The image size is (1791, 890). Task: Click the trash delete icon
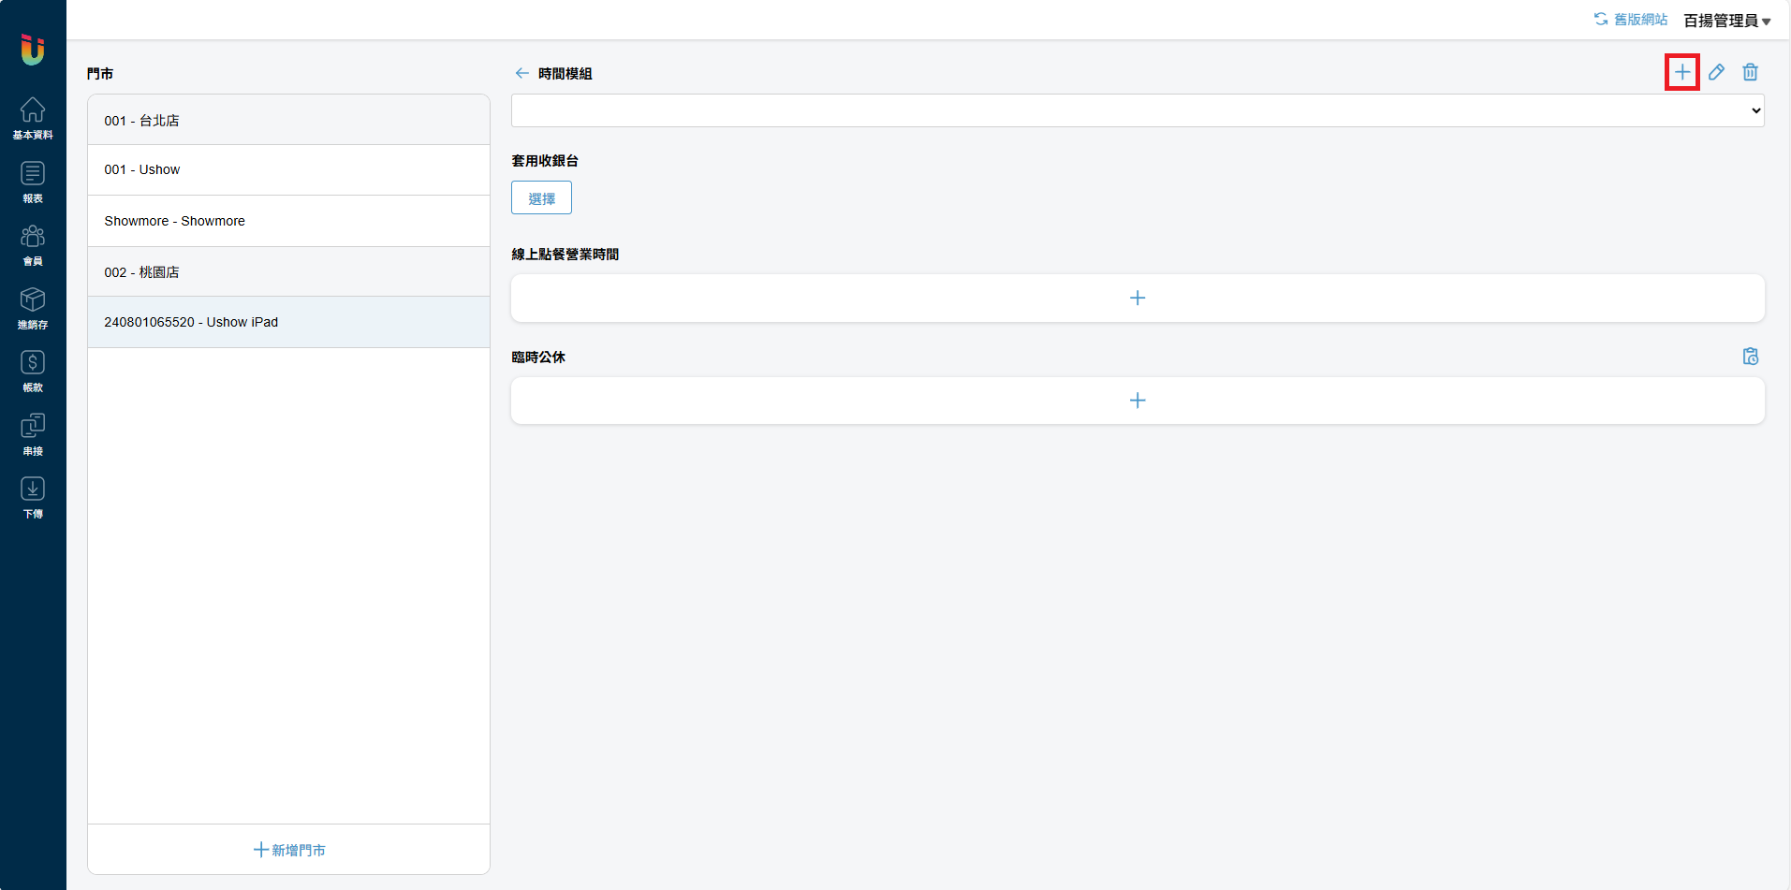[x=1750, y=72]
